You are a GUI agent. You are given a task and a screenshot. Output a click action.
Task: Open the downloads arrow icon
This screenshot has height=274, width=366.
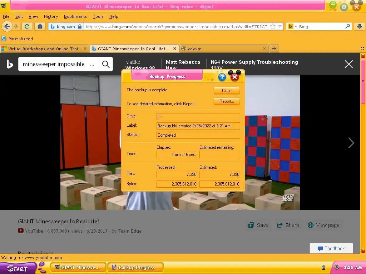click(x=360, y=26)
